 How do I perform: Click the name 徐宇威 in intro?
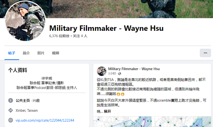[47, 78]
